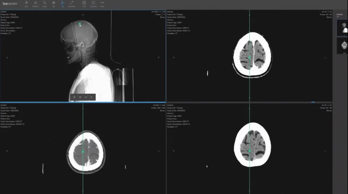This screenshot has width=348, height=194.
Task: Activate the Window level tool
Action: (x=36, y=4)
